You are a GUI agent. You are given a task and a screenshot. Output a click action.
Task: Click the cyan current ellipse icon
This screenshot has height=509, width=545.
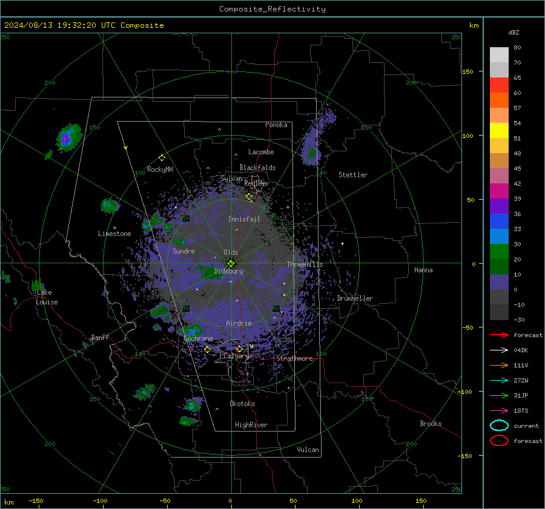(x=499, y=425)
